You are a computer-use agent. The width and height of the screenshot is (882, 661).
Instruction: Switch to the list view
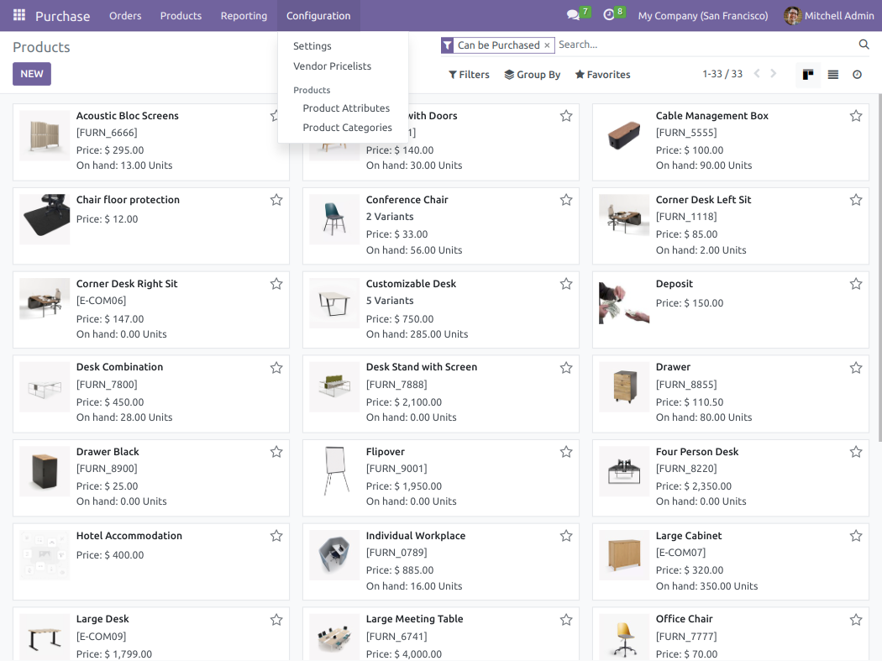pos(832,75)
